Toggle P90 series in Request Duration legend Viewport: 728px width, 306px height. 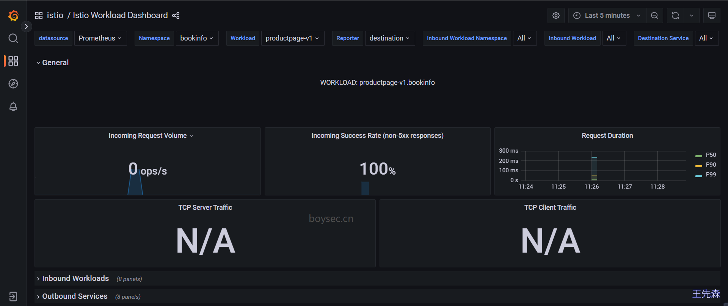pos(711,165)
